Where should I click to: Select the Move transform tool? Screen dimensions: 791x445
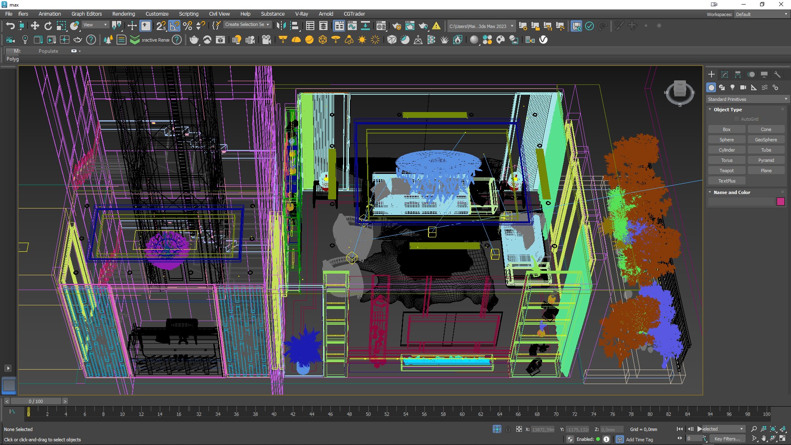[35, 26]
